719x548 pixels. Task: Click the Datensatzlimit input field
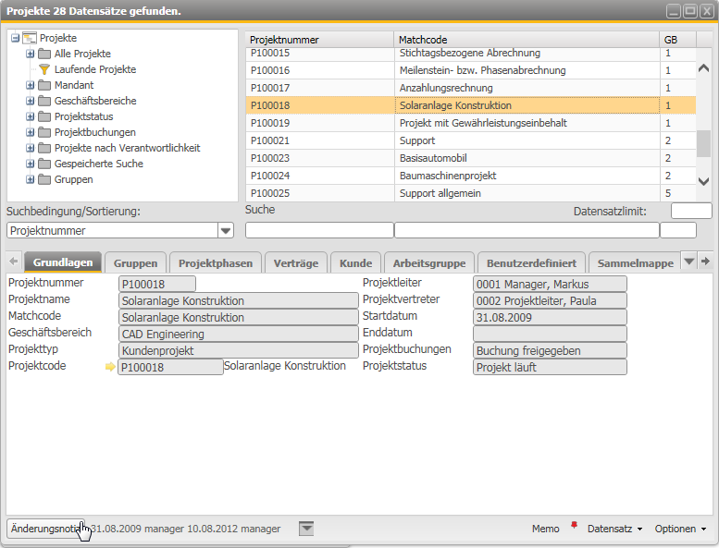coord(691,211)
